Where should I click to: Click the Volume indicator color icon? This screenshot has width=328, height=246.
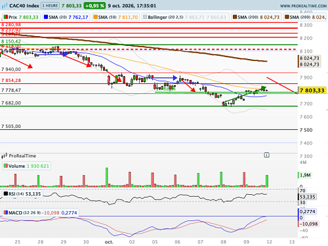pyautogui.click(x=6, y=166)
